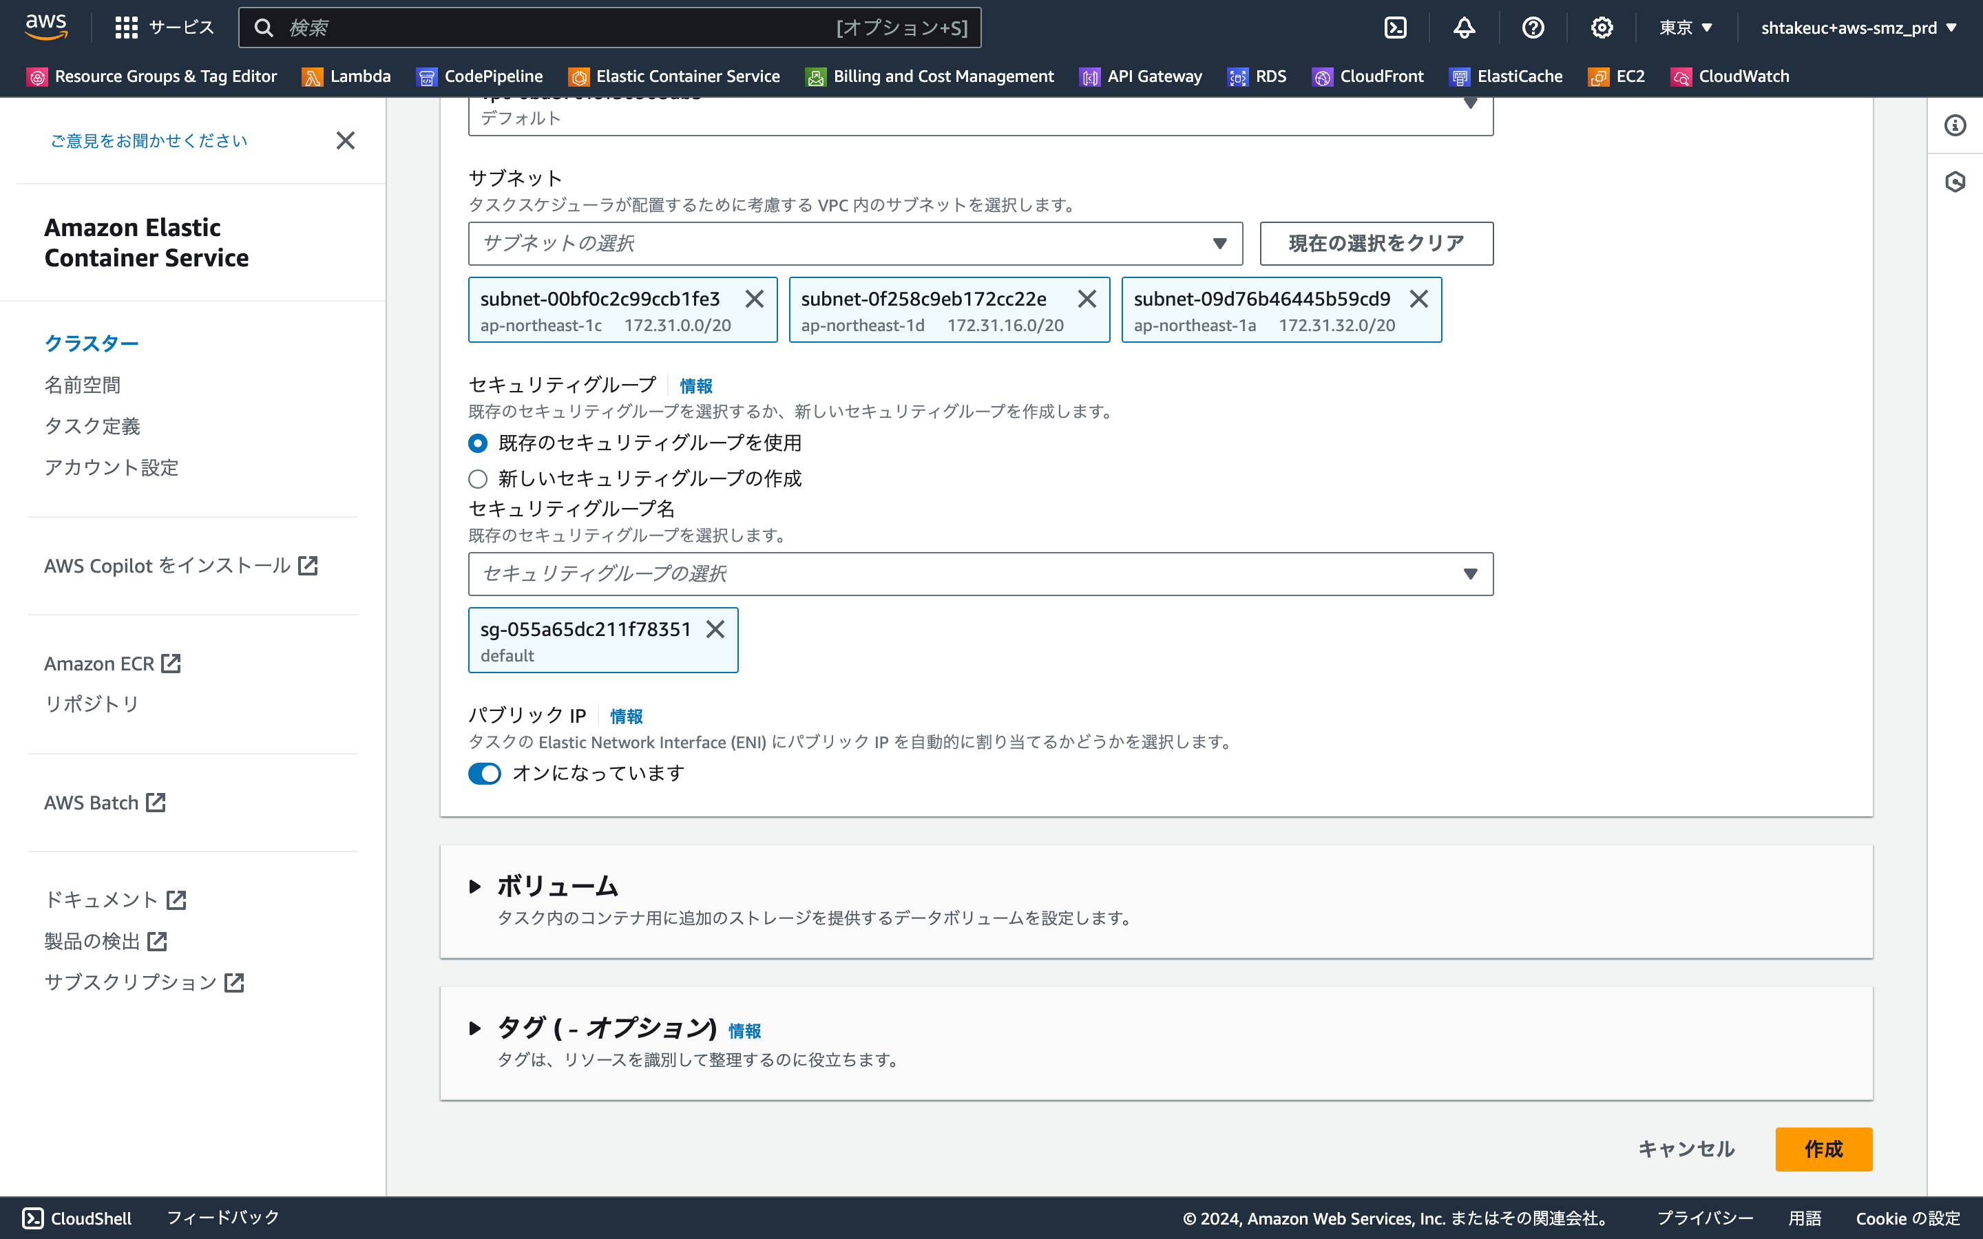This screenshot has height=1239, width=1983.
Task: Open RDS shortcut in favorites bar
Action: coord(1257,76)
